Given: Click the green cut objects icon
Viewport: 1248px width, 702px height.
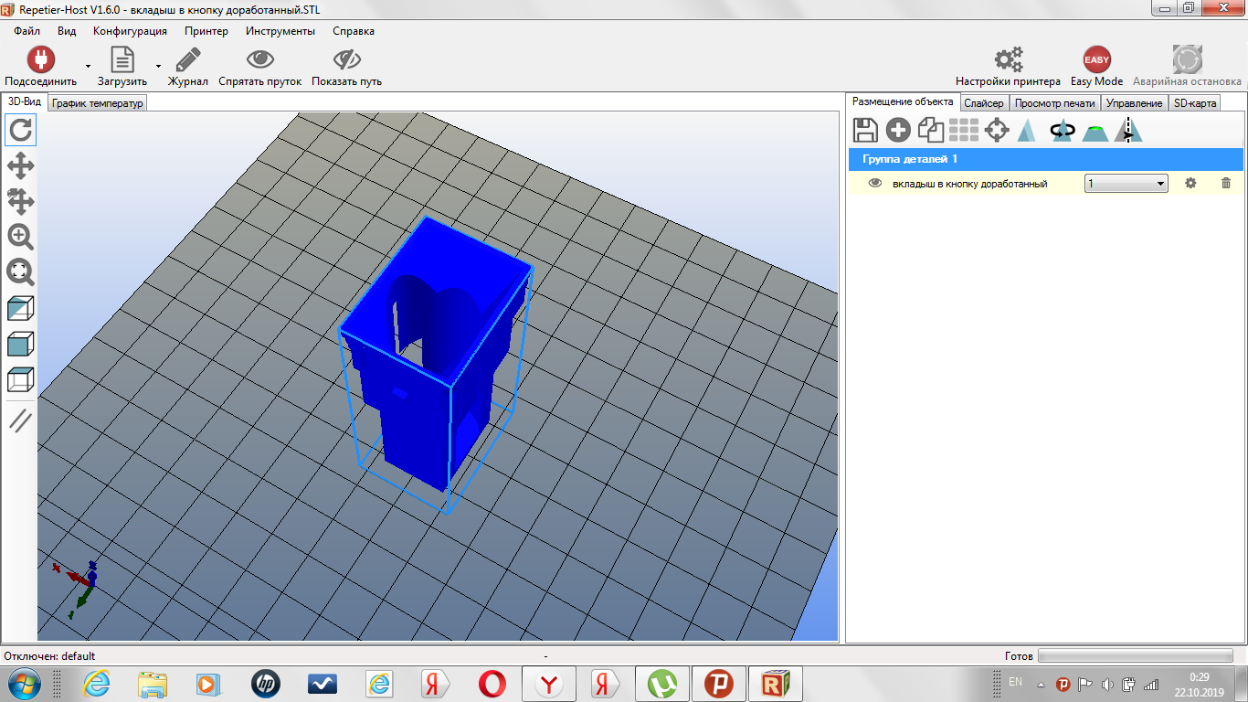Looking at the screenshot, I should 1095,132.
